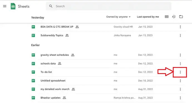Open more options for gravity sheet schedules
The image size is (192, 103).
coord(180,55)
